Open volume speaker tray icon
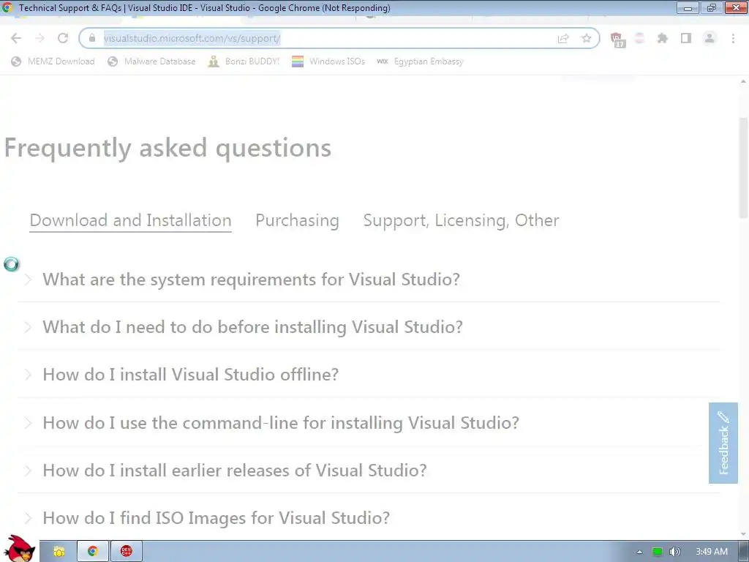Viewport: 749px width, 562px height. [674, 552]
